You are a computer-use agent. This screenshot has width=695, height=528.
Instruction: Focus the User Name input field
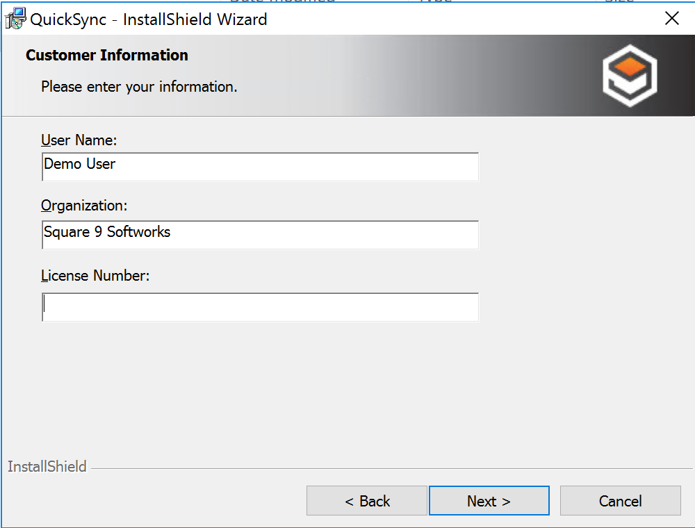(x=260, y=167)
